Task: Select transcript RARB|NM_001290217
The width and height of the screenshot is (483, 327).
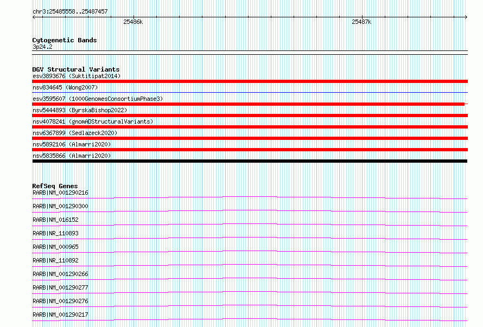Action: click(x=60, y=315)
